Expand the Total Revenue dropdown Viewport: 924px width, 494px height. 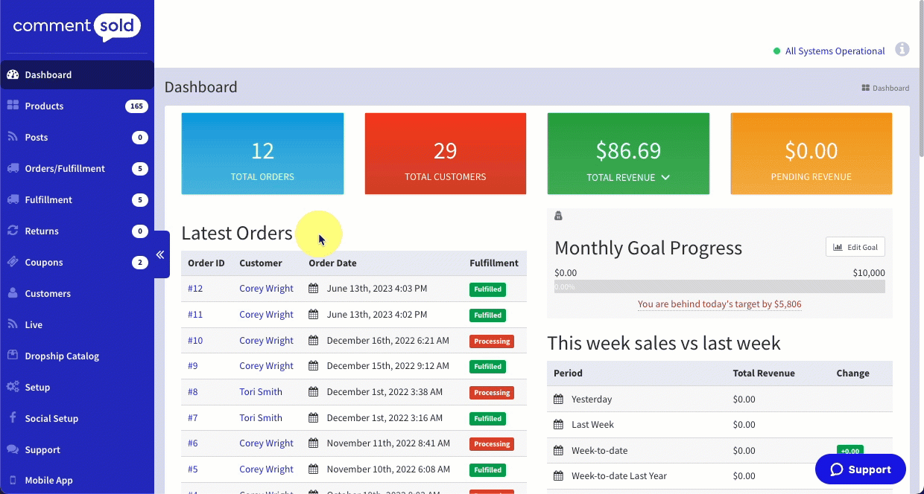point(665,178)
